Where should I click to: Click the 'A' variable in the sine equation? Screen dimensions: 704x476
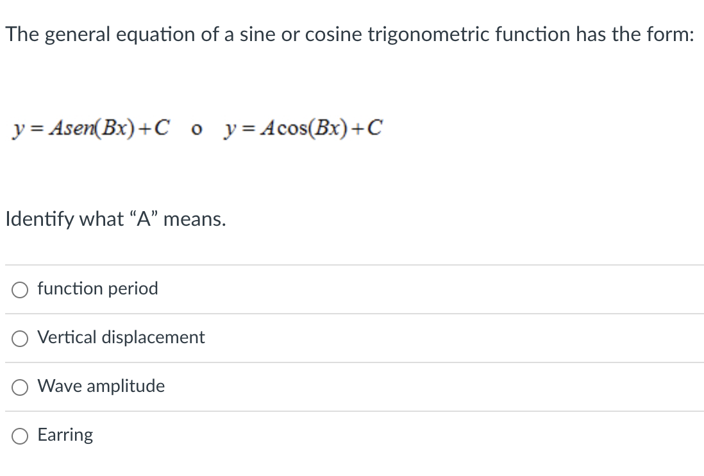tap(57, 128)
